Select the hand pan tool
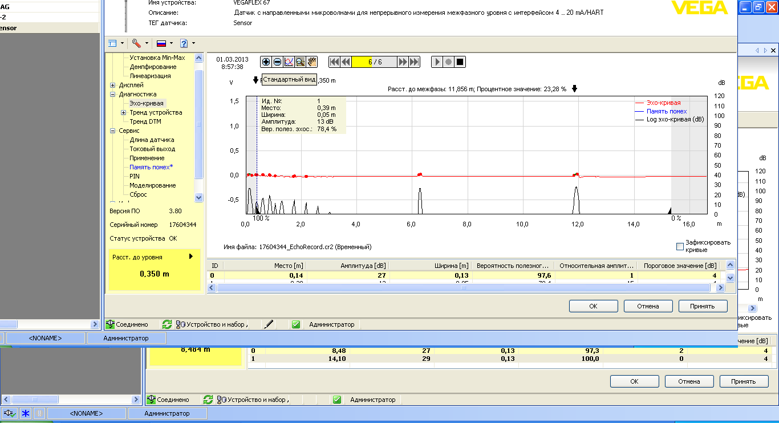This screenshot has width=779, height=423. (312, 62)
